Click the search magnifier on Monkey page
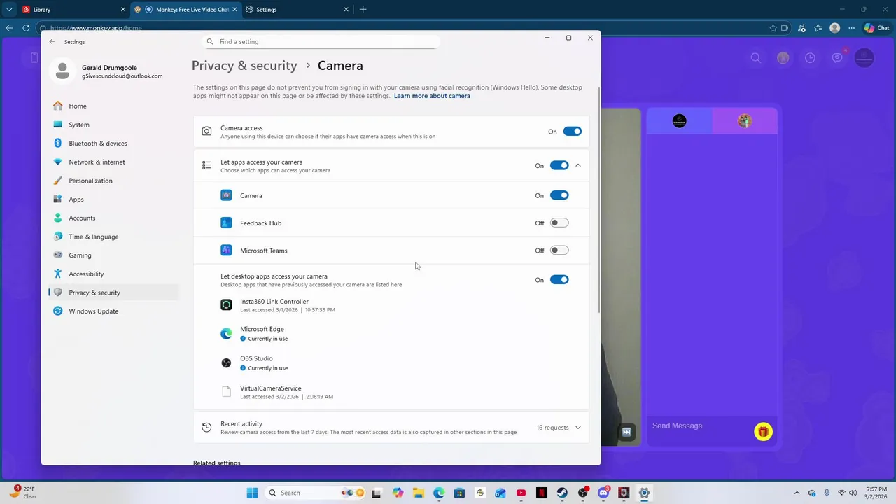896x504 pixels. [x=756, y=58]
